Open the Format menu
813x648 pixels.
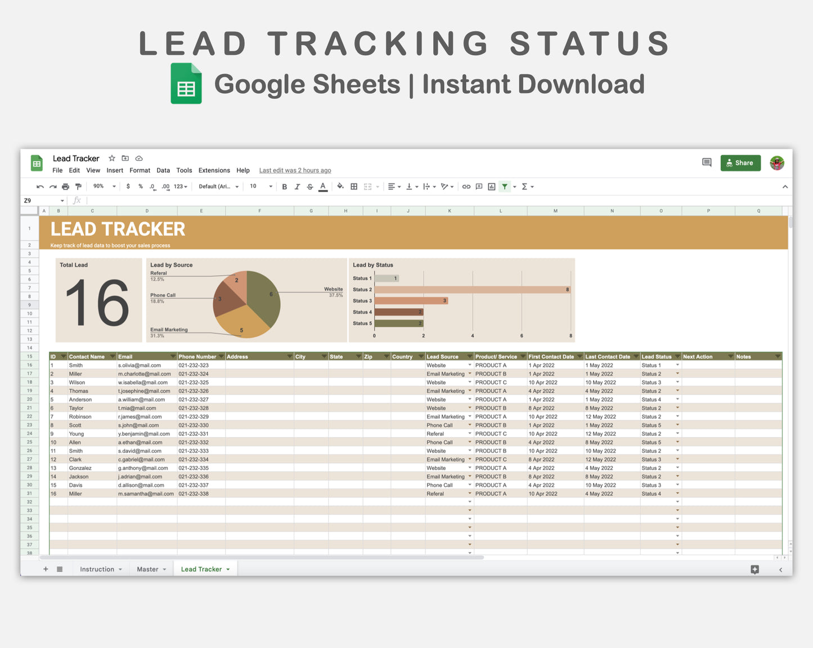[140, 170]
